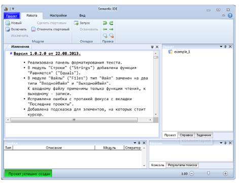241x183 pixels.
Task: Click the example_1 project file icon
Action: coord(170,52)
